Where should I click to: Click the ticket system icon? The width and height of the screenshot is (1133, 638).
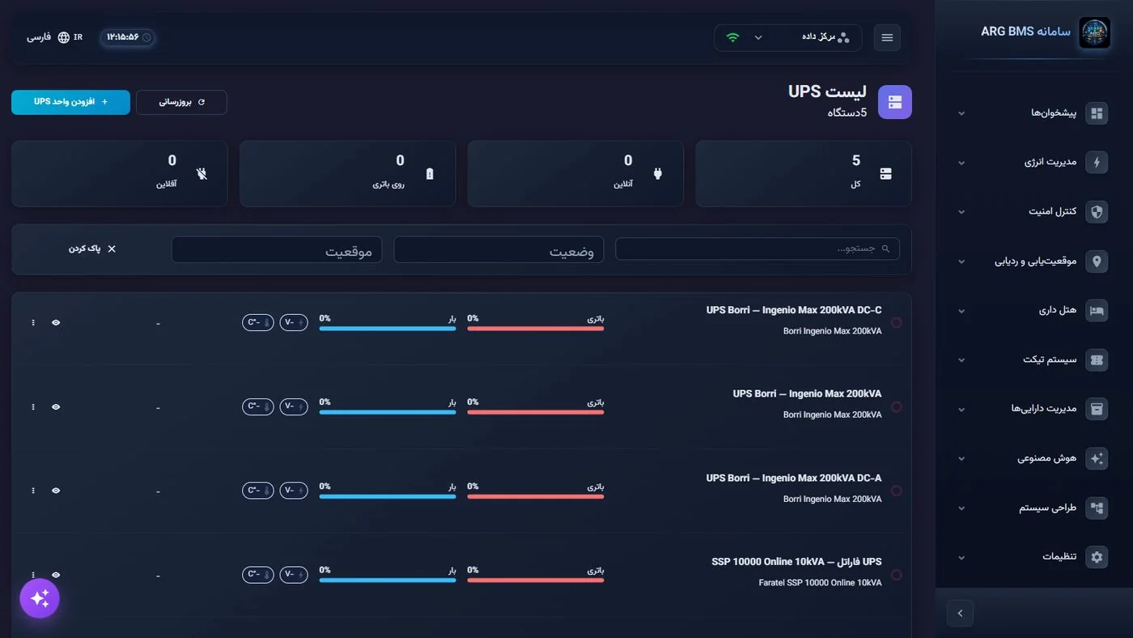(1097, 360)
